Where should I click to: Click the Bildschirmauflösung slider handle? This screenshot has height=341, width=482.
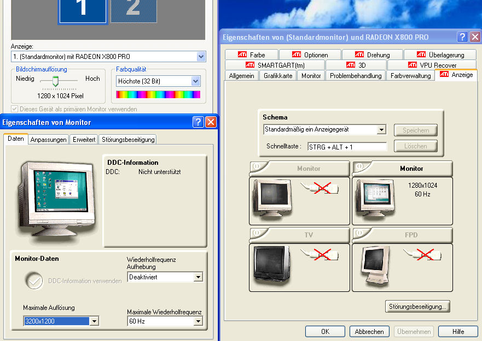(55, 81)
